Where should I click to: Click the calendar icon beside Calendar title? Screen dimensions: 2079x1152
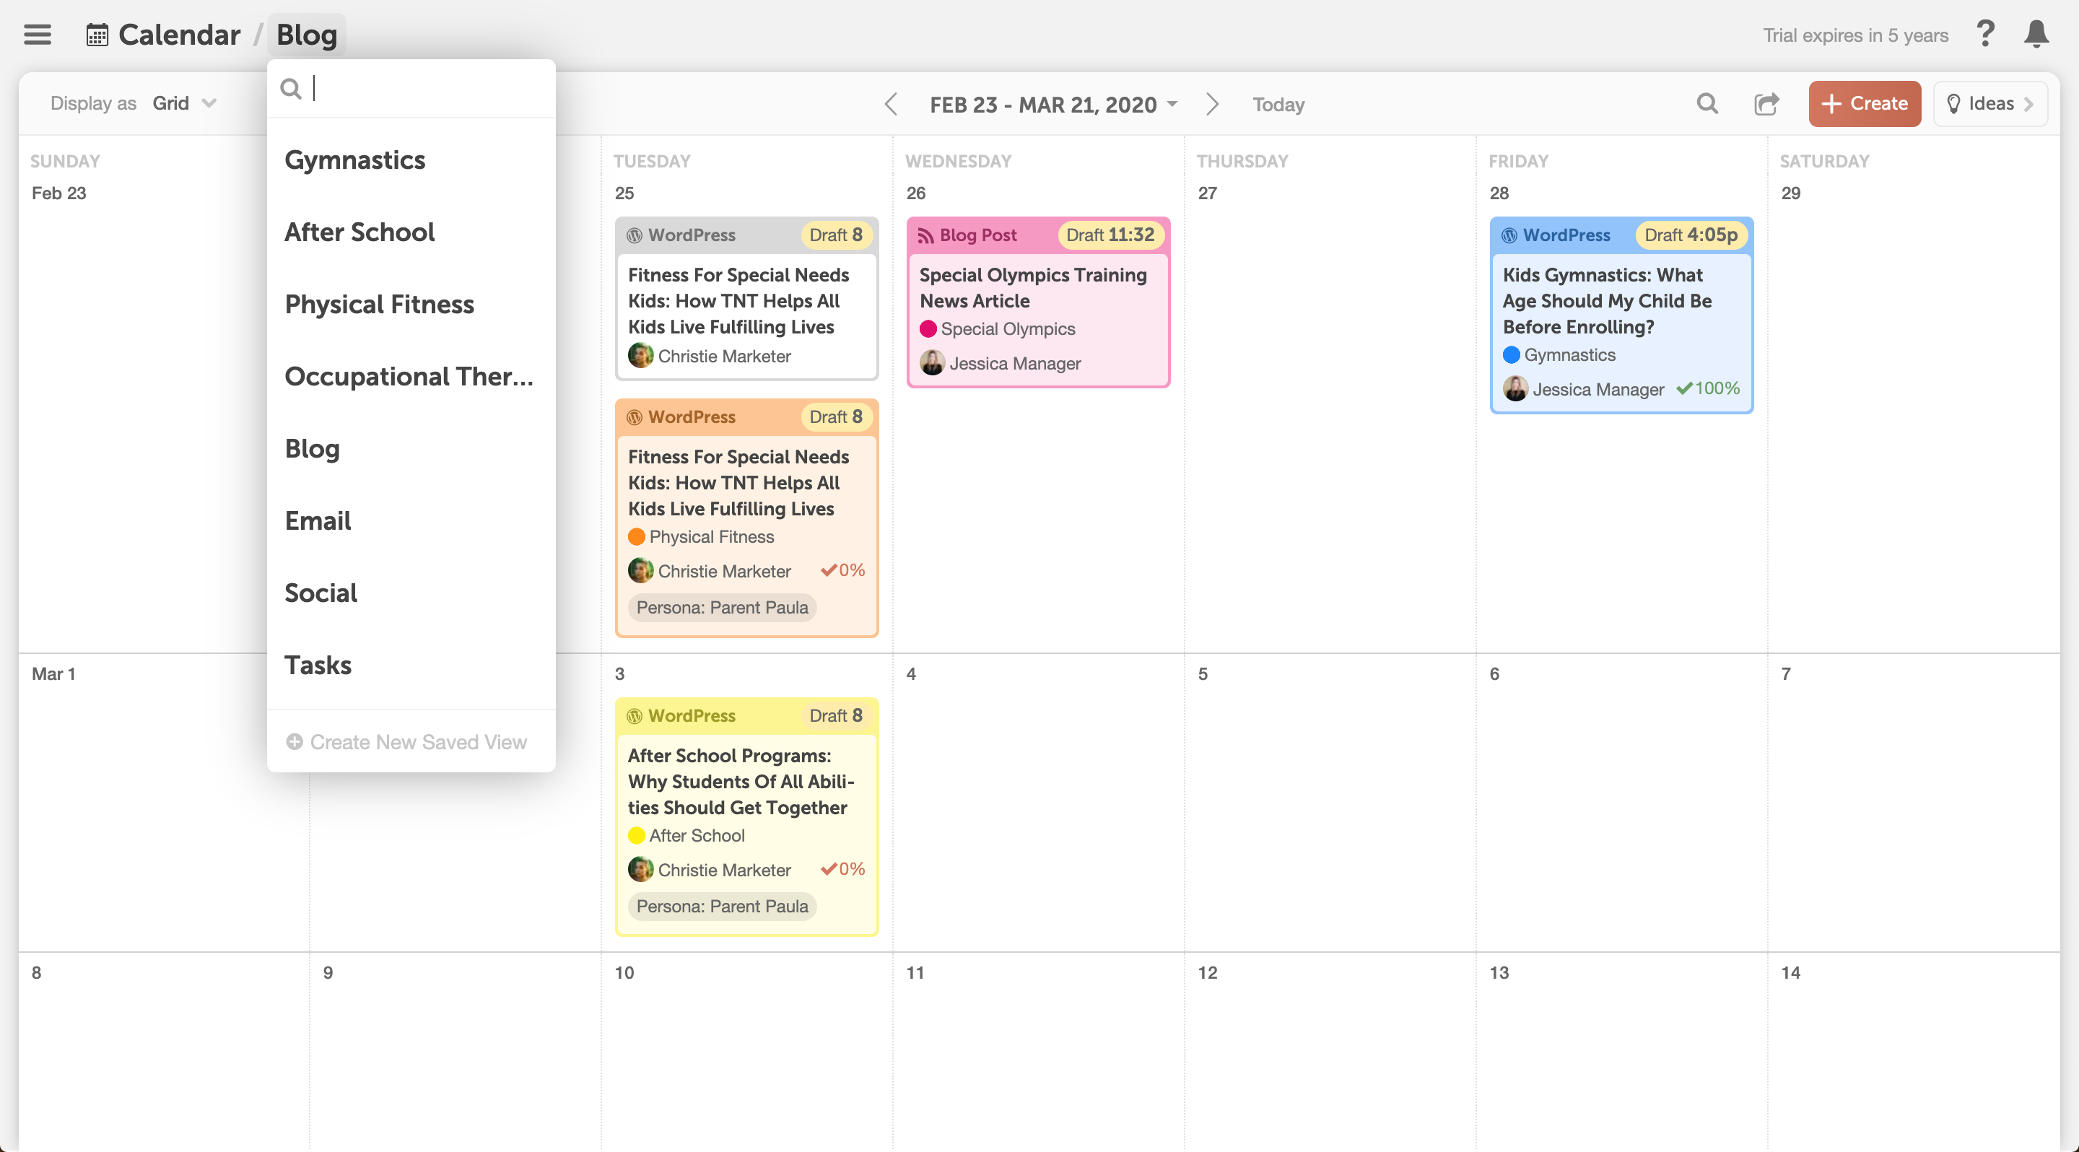click(97, 35)
